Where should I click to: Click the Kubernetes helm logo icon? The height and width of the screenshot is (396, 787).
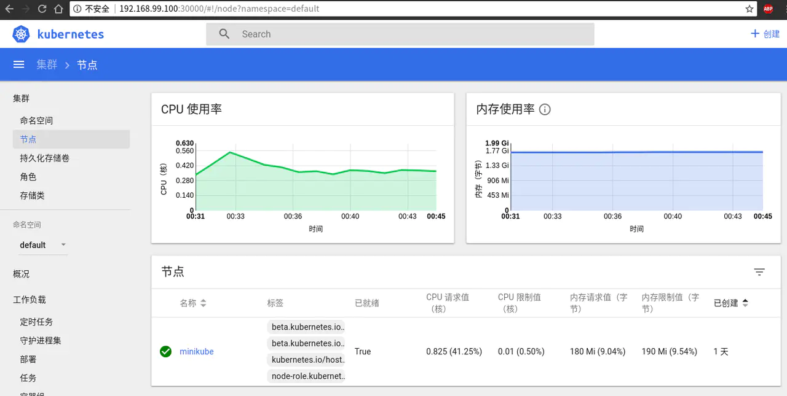(21, 34)
